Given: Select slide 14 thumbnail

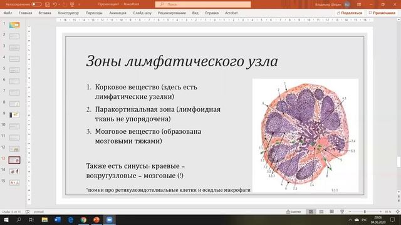Looking at the screenshot, I should 14,171.
